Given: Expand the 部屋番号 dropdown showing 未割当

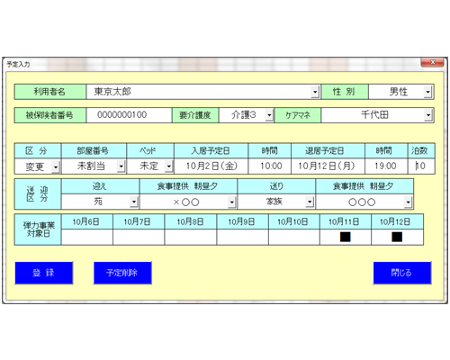Looking at the screenshot, I should (121, 166).
